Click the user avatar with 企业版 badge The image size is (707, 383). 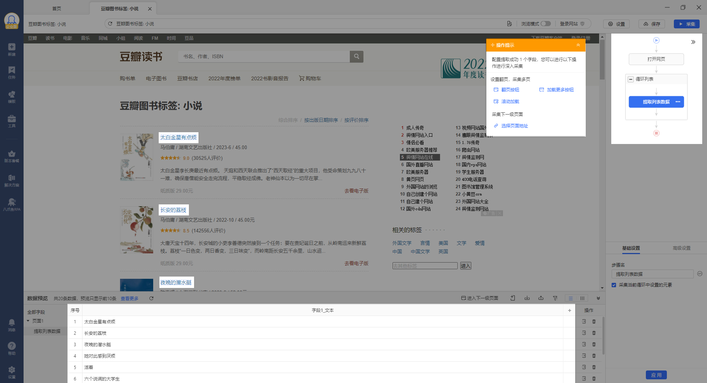click(12, 21)
